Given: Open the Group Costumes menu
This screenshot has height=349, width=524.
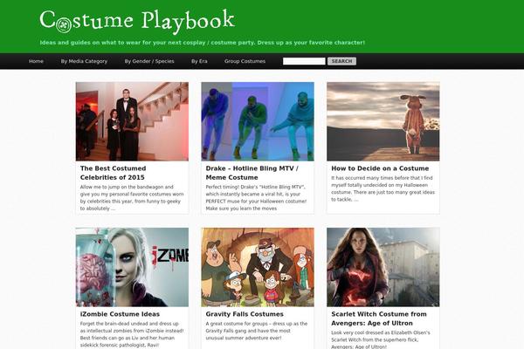Looking at the screenshot, I should 245,61.
